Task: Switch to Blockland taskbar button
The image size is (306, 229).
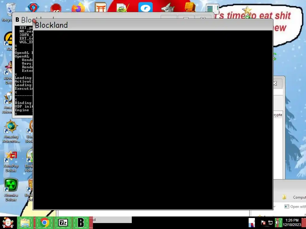Action: click(x=81, y=222)
